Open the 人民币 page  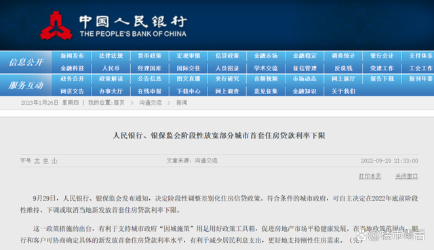[x=111, y=68]
